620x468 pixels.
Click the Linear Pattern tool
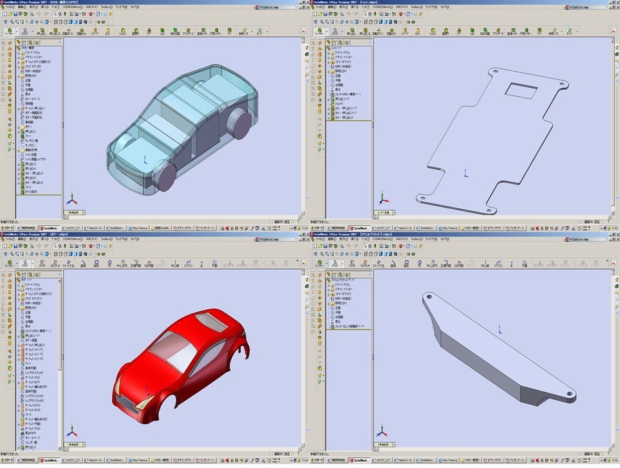pos(205,30)
